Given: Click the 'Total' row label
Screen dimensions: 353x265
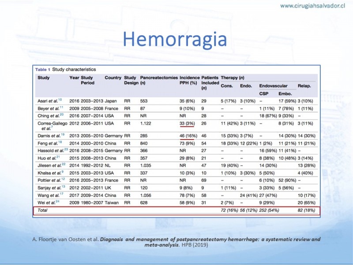Looking at the screenshot, I should (x=42, y=210).
